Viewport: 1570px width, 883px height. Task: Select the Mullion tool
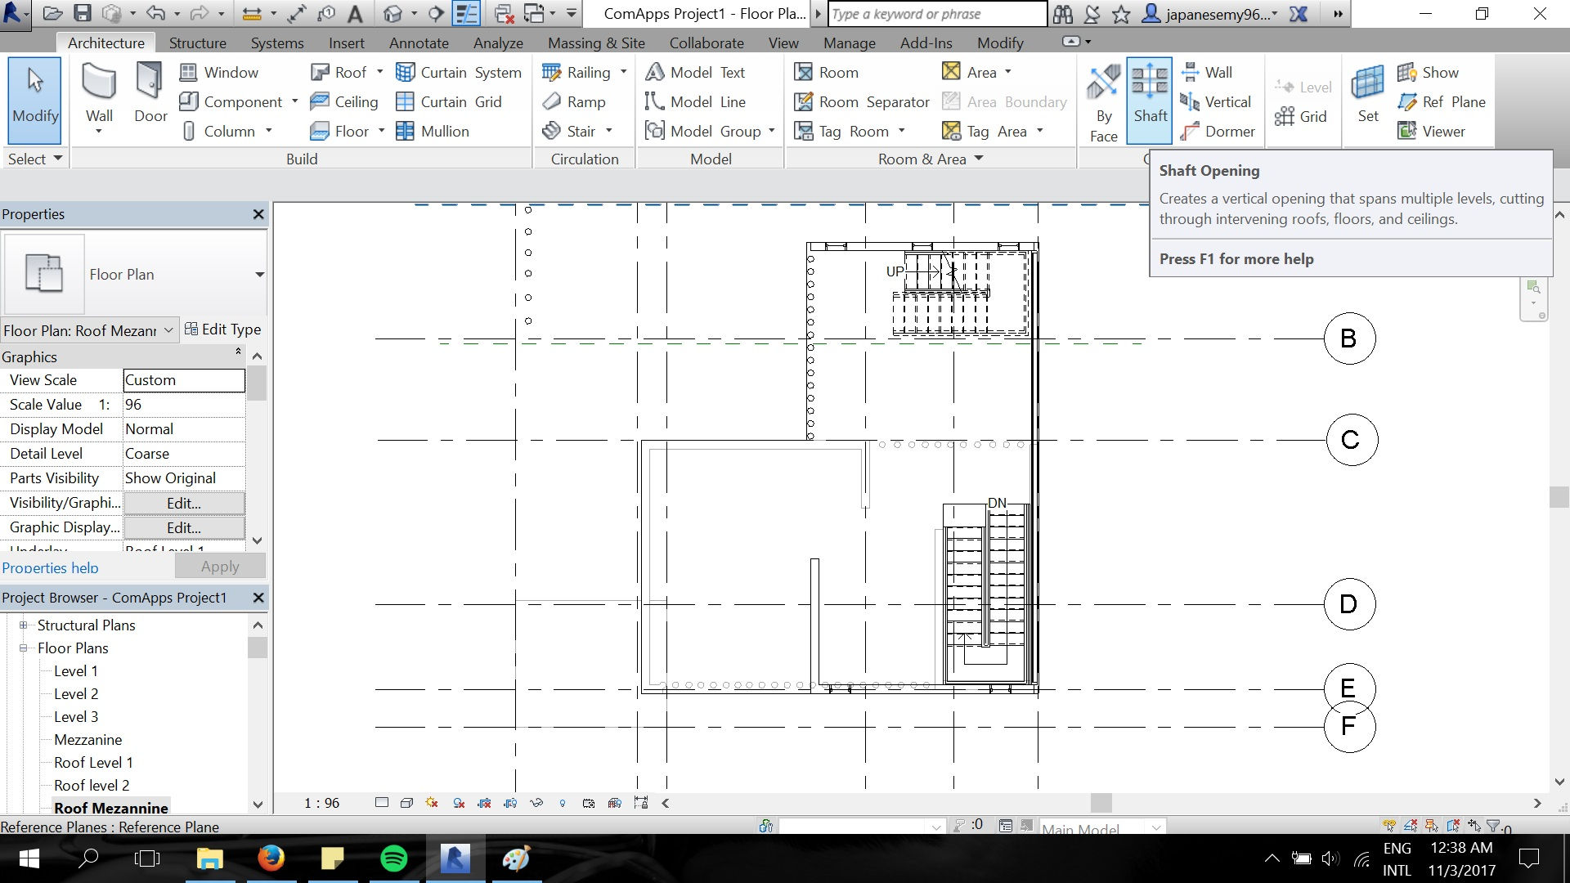[x=433, y=131]
